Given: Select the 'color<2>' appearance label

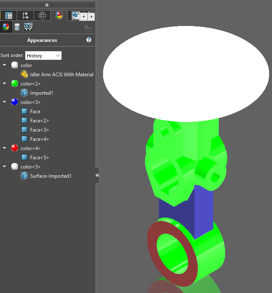Looking at the screenshot, I should click(31, 84).
